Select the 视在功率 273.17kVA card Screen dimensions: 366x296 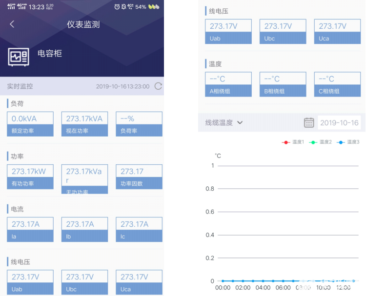(84, 124)
